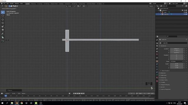The width and height of the screenshot is (188, 105).
Task: Open the timeline Keying menu
Action: (14, 93)
